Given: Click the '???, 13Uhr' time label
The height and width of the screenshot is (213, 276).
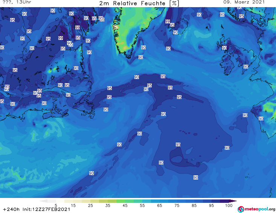Looking at the screenshot, I should (x=17, y=2).
